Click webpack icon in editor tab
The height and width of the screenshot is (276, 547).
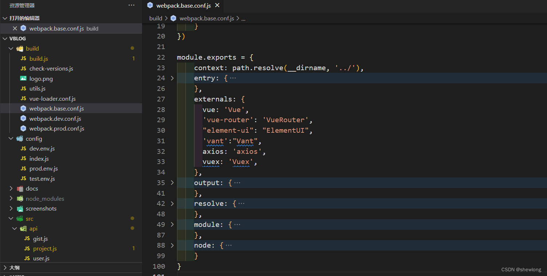[x=150, y=5]
